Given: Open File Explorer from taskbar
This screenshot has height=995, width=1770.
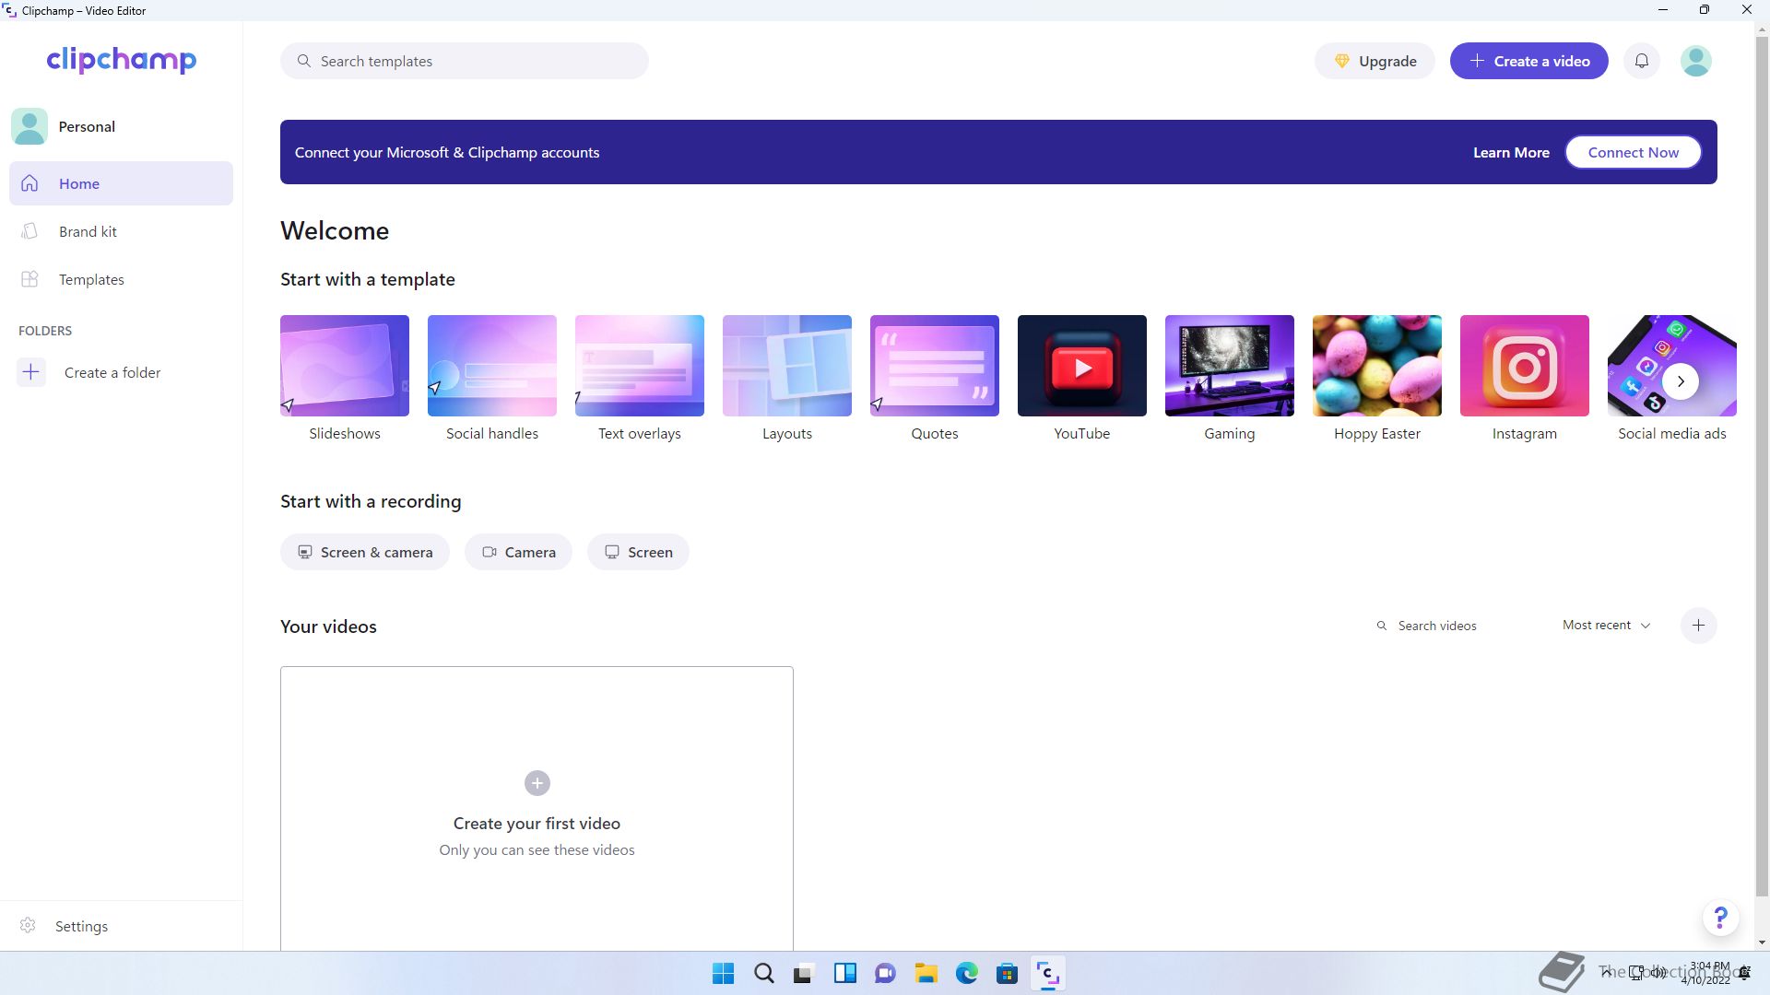Looking at the screenshot, I should click(926, 973).
